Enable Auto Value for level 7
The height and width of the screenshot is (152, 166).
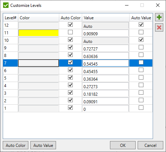[x=141, y=62]
